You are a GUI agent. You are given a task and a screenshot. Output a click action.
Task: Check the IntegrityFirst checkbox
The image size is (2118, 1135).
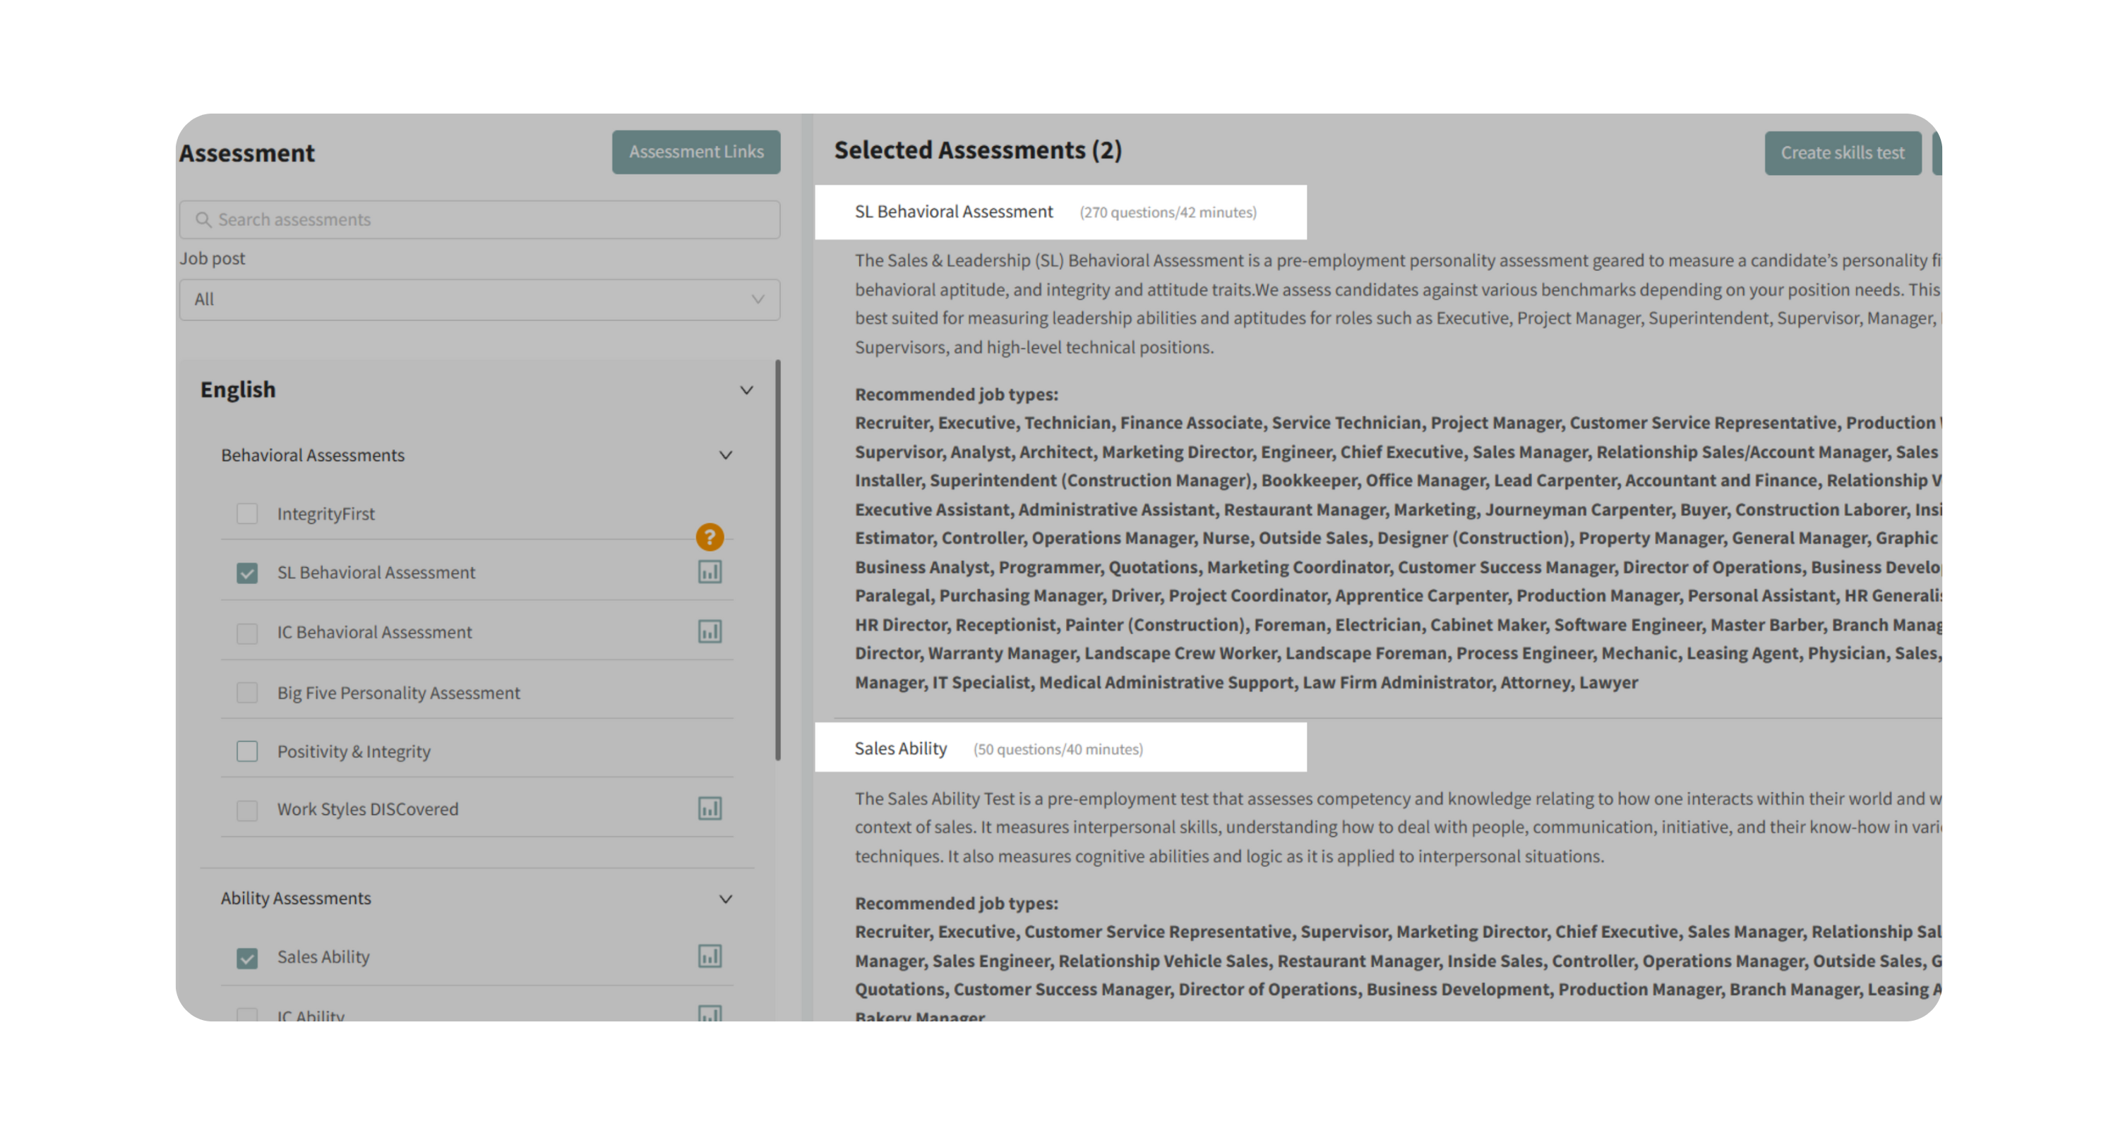click(x=246, y=514)
